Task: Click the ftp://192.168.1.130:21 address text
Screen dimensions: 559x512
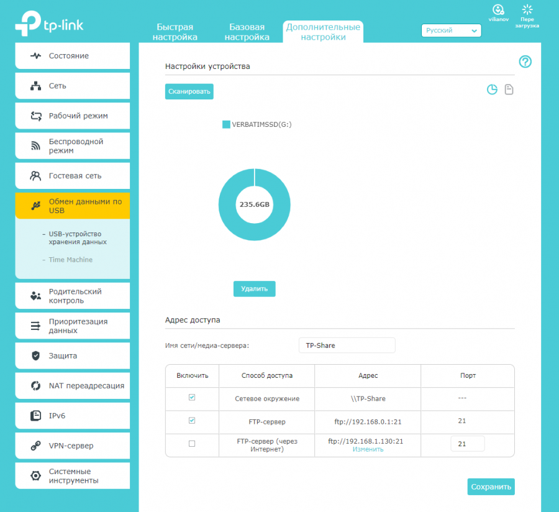Action: (x=365, y=441)
